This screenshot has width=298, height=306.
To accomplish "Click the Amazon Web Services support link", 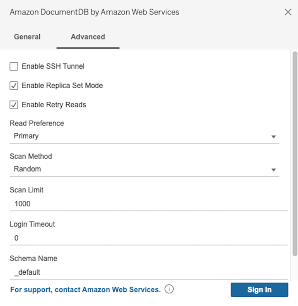I will [x=85, y=290].
